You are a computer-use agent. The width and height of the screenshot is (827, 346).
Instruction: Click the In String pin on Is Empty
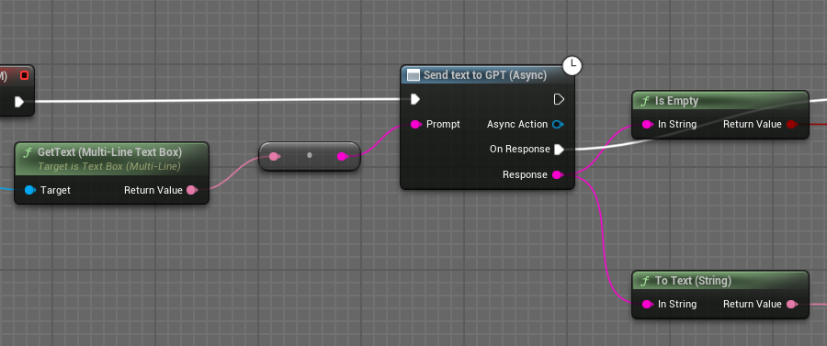(x=648, y=124)
